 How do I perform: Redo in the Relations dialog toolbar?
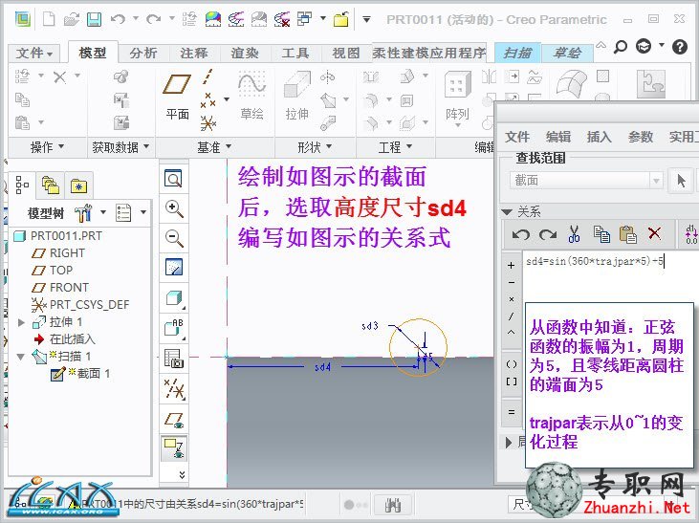(x=548, y=233)
